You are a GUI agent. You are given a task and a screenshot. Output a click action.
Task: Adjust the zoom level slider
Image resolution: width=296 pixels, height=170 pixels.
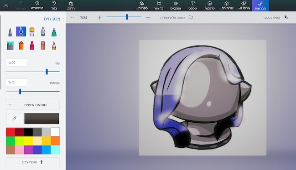tap(124, 17)
